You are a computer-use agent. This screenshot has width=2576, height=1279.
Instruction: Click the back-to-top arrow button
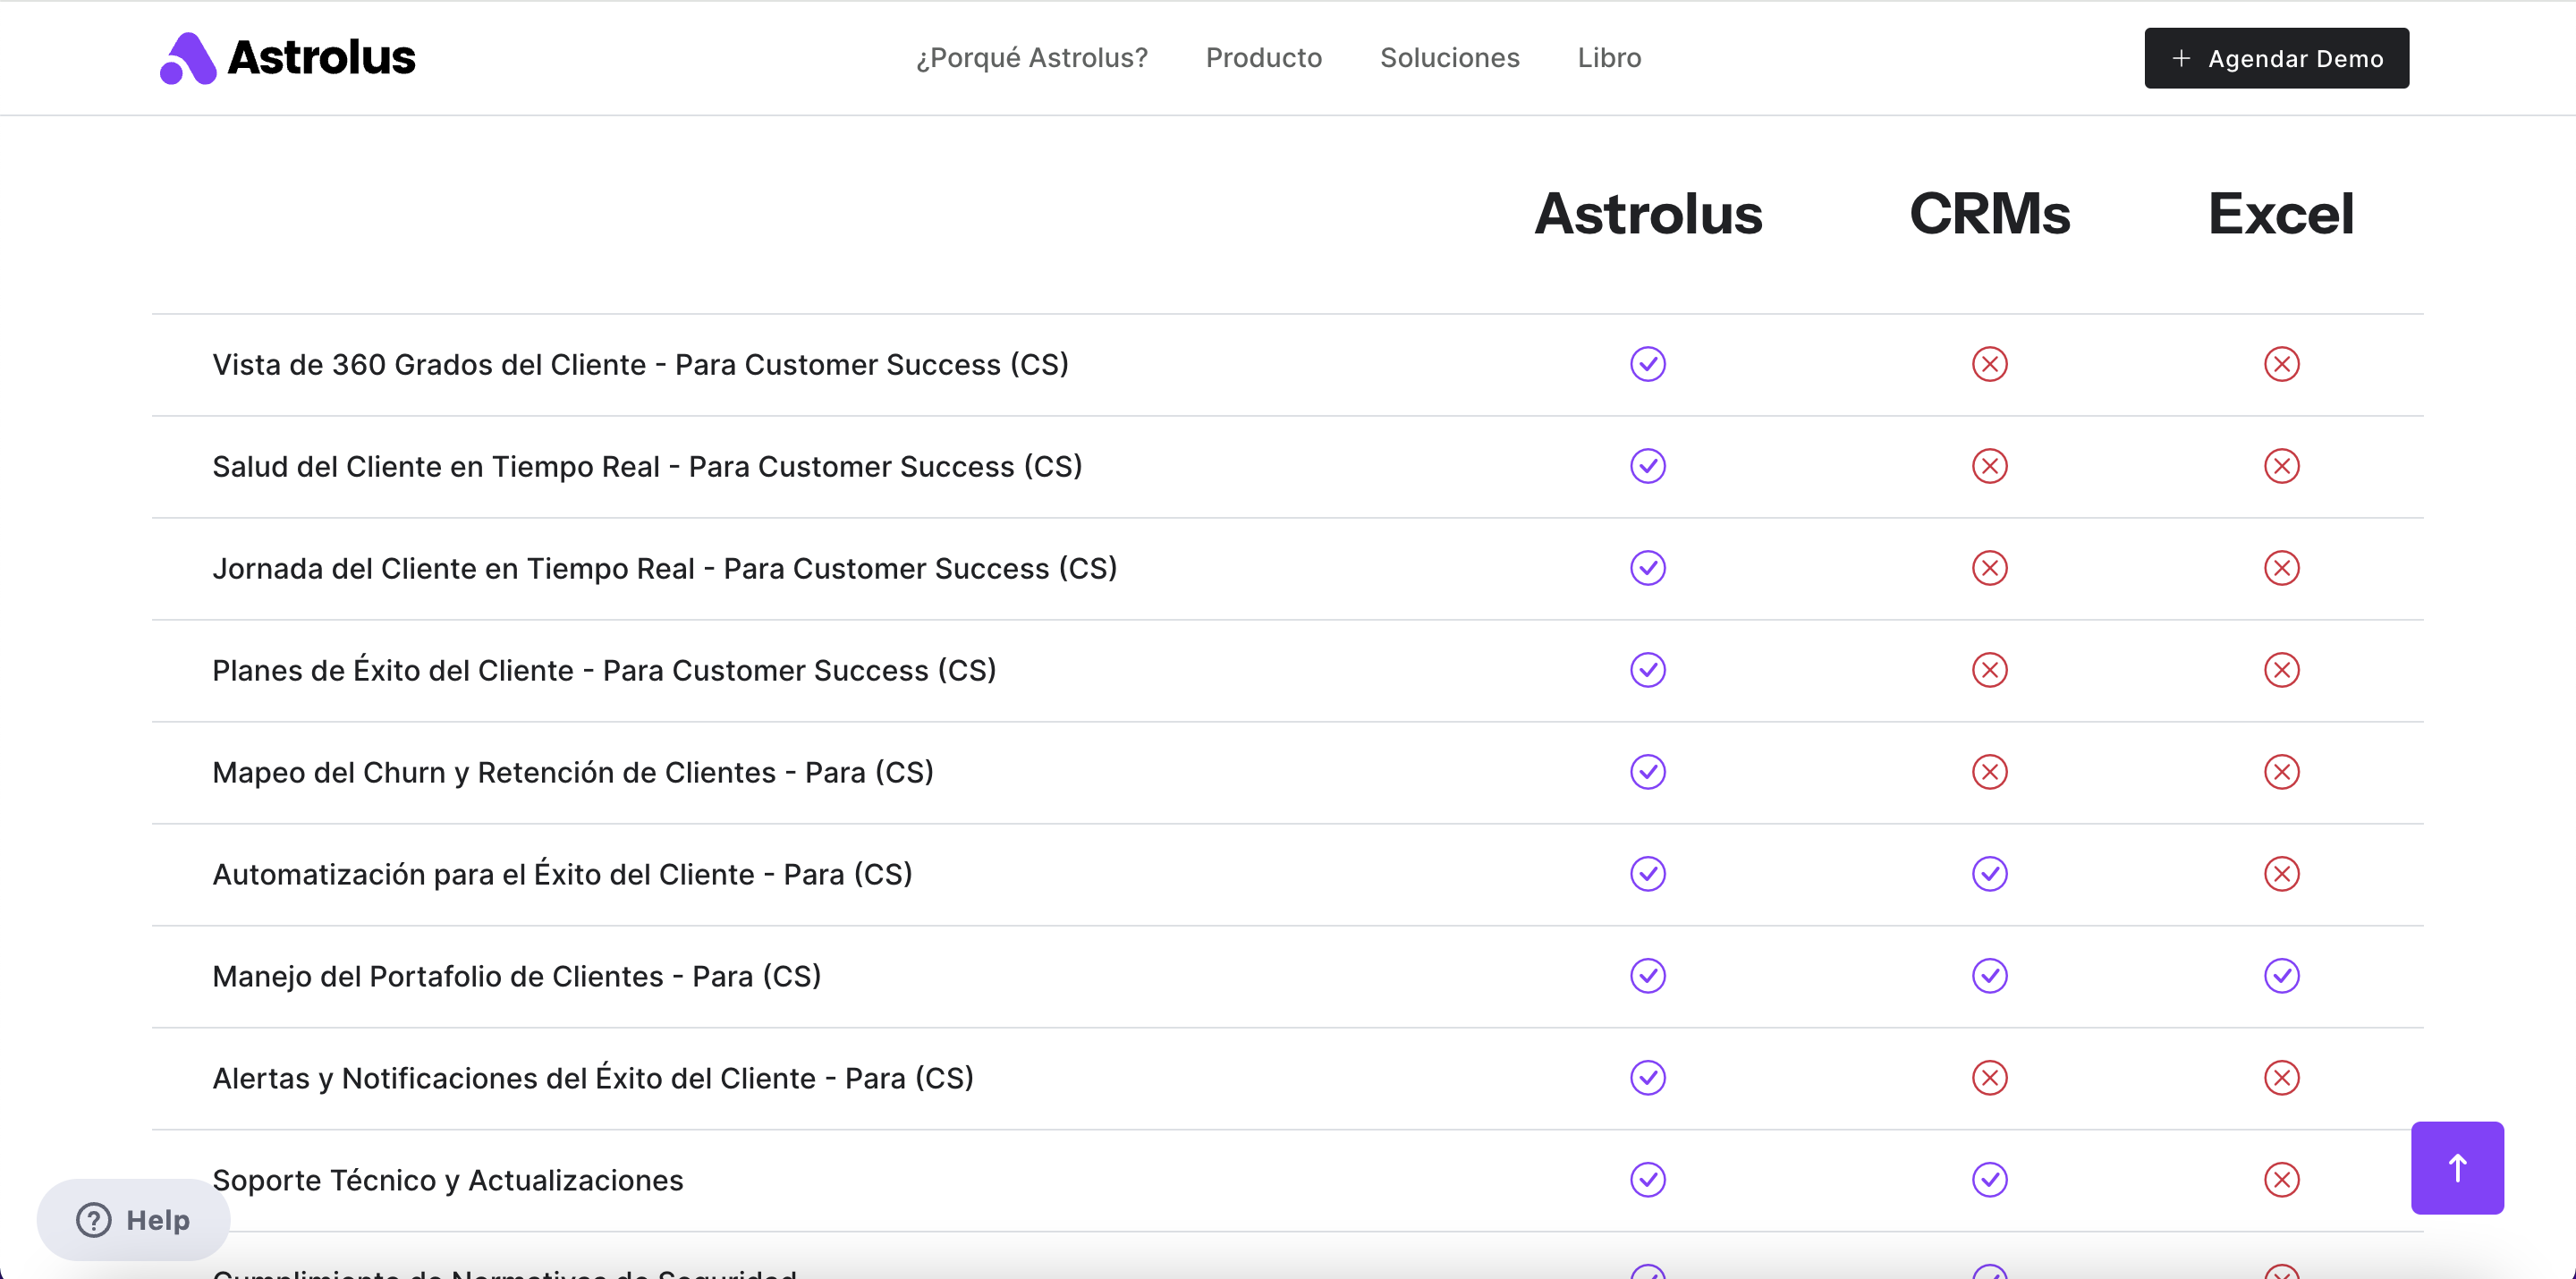point(2457,1167)
